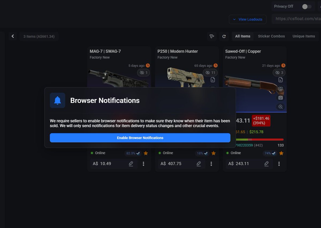Screen dimensions: 321x228
Task: Click the clock icon on P250 card
Action: point(216,66)
